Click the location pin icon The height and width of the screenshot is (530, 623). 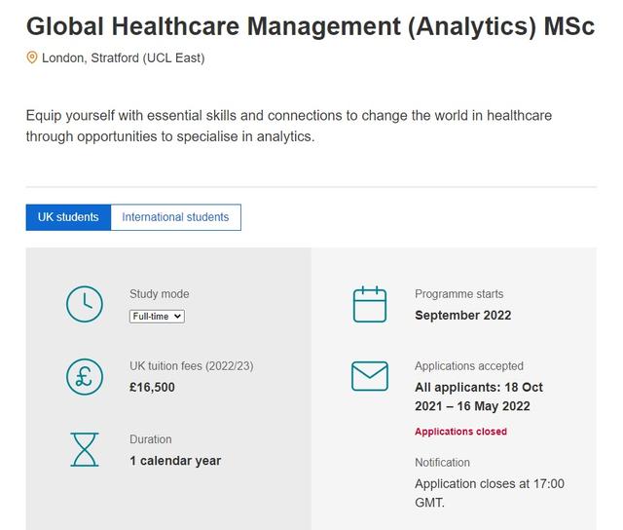coord(32,57)
